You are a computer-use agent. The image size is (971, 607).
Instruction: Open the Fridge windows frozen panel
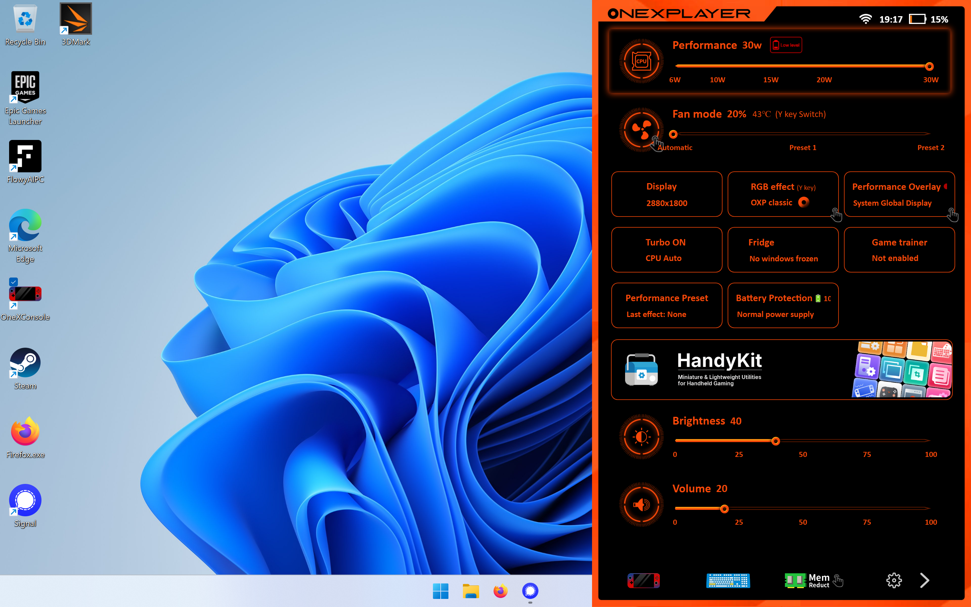[783, 249]
